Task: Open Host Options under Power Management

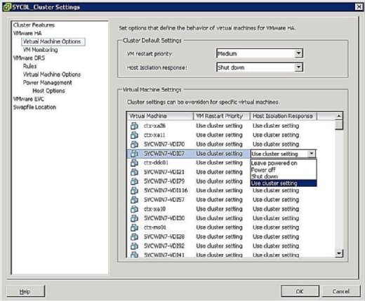Action: [x=48, y=91]
